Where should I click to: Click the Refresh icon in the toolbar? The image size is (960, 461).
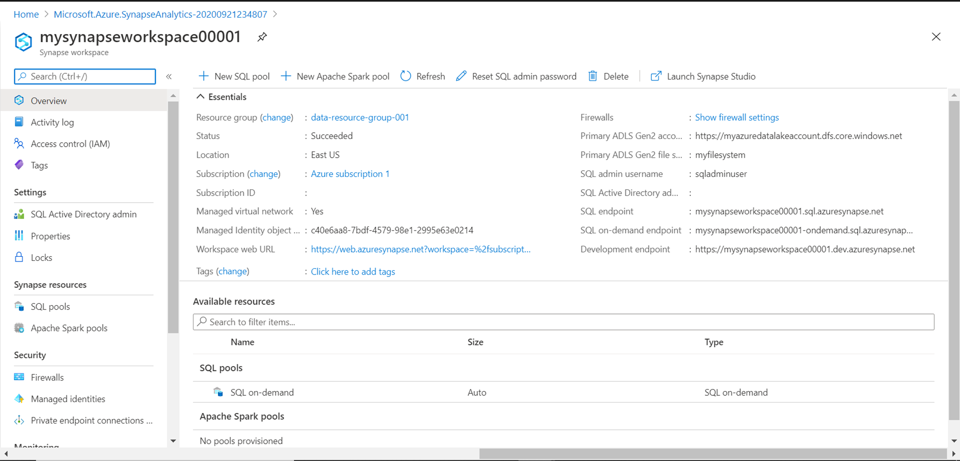tap(406, 76)
